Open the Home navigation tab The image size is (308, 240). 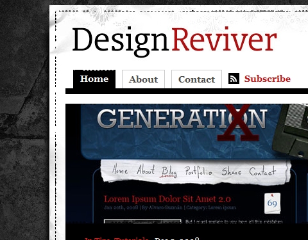[94, 79]
